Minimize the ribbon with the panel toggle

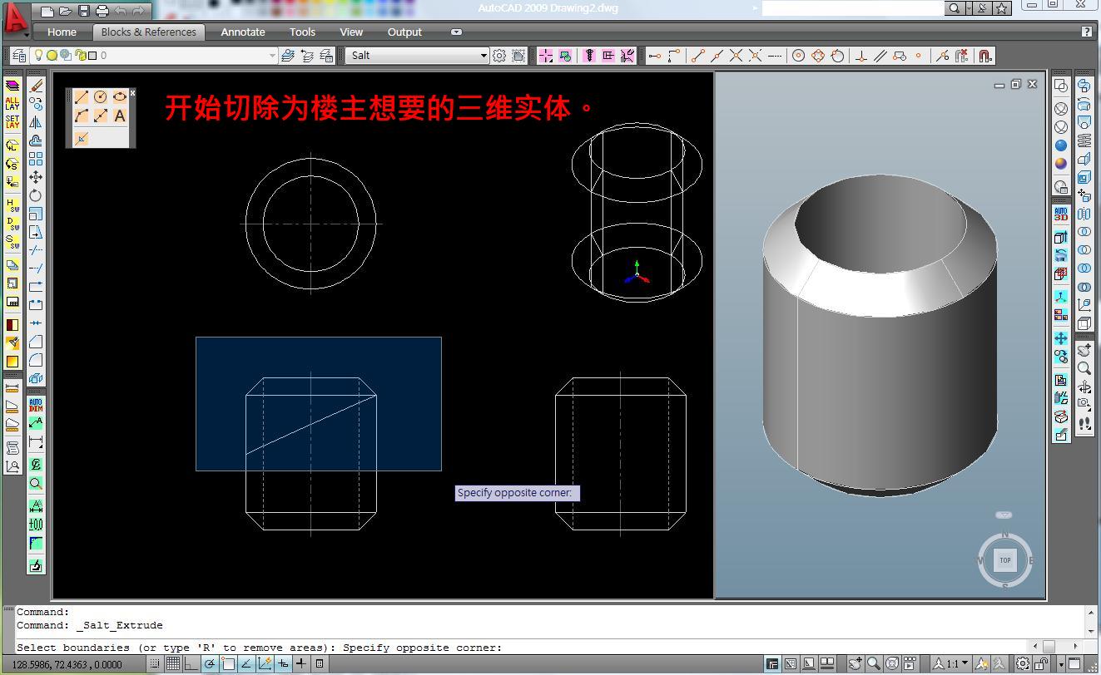coord(456,32)
